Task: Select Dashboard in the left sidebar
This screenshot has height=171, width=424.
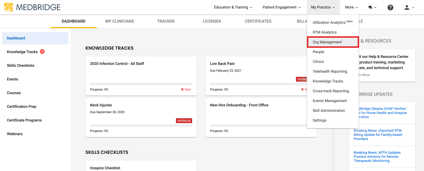Action: pos(35,38)
